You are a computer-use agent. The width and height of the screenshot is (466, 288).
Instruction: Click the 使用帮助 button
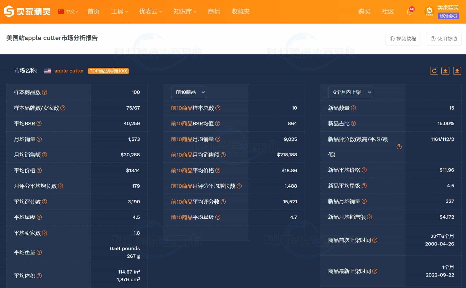444,39
